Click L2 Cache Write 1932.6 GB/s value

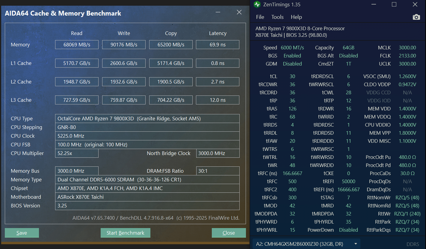[124, 82]
